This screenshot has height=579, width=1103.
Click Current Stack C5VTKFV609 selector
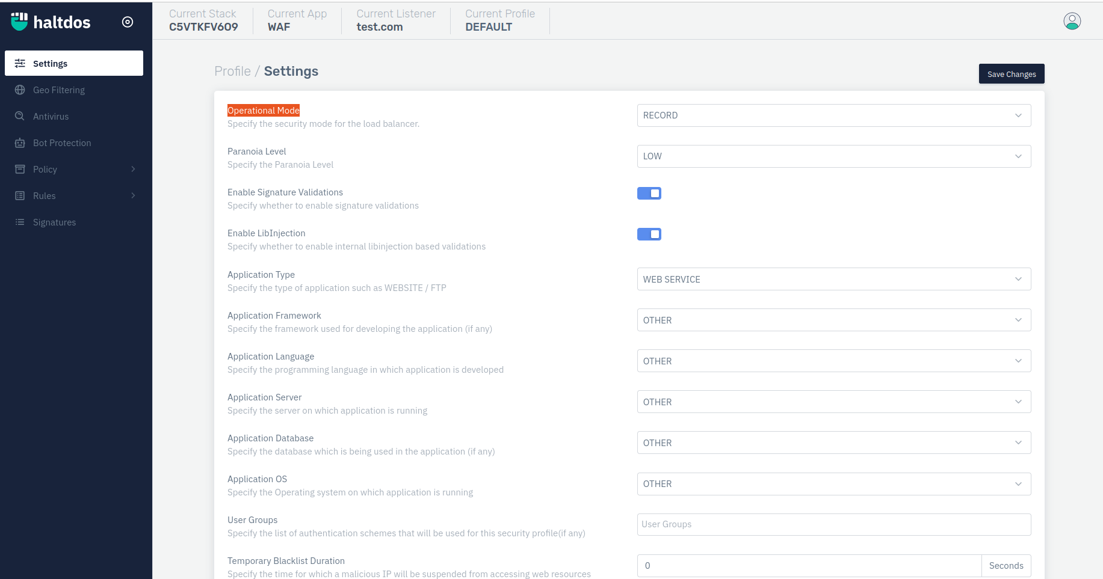tap(203, 20)
